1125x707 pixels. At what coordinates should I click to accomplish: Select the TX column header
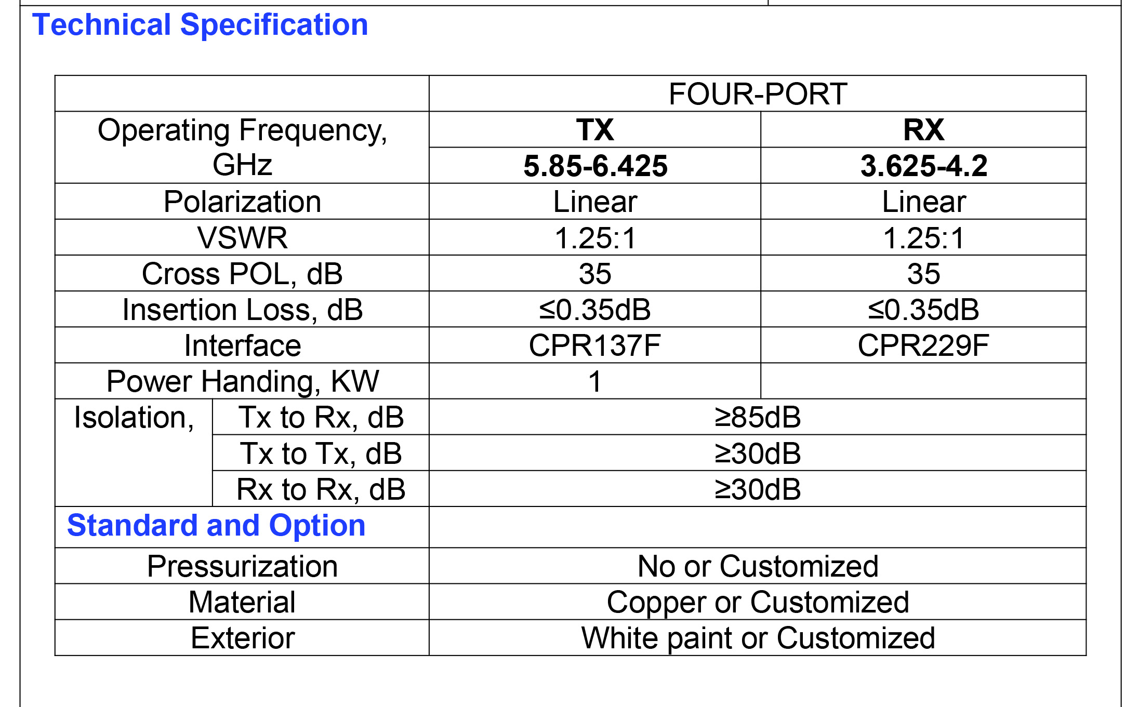[594, 130]
